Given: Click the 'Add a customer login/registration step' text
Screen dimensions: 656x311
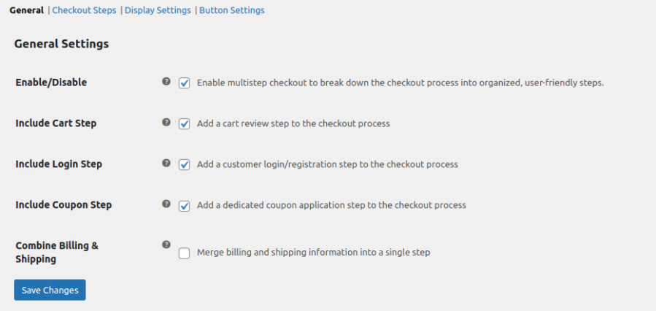Looking at the screenshot, I should coord(328,165).
